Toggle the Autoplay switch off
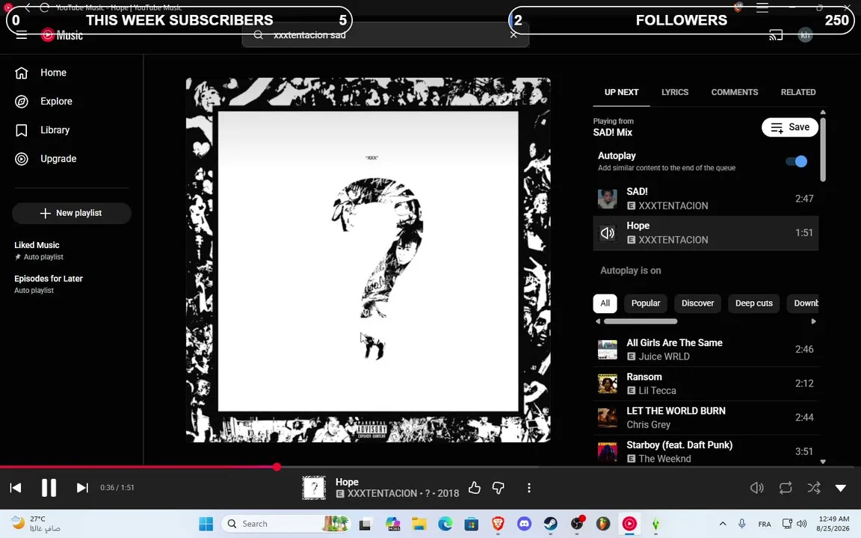861x538 pixels. (x=796, y=161)
